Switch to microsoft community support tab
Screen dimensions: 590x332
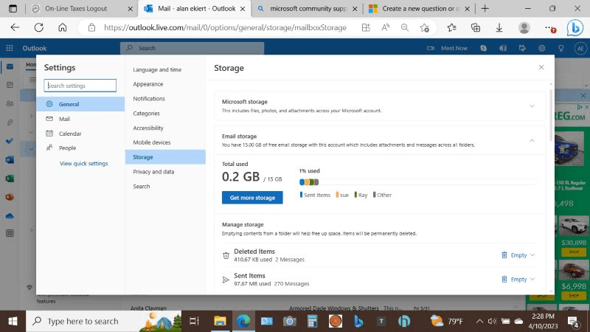[308, 8]
